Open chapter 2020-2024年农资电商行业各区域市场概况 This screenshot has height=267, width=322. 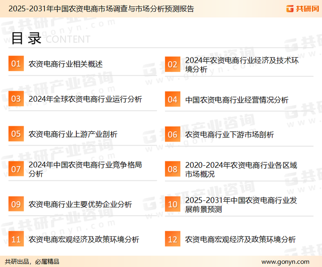click(241, 170)
